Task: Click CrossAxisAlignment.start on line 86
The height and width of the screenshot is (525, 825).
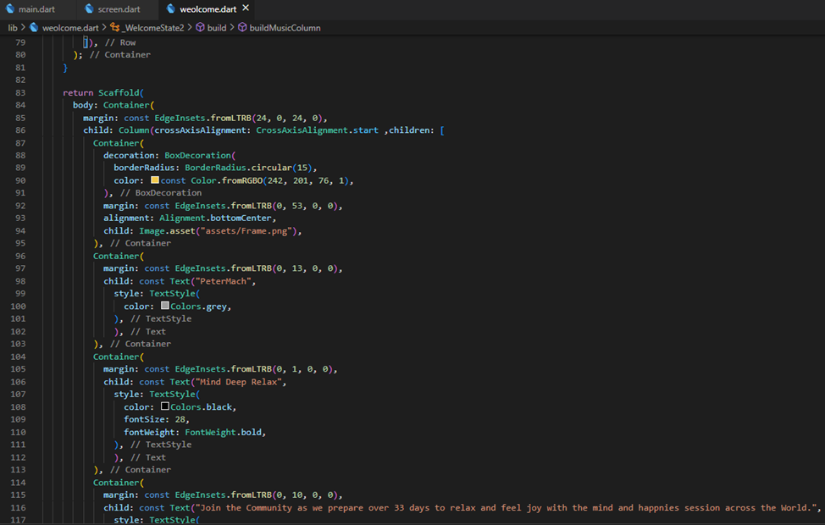Action: (318, 130)
